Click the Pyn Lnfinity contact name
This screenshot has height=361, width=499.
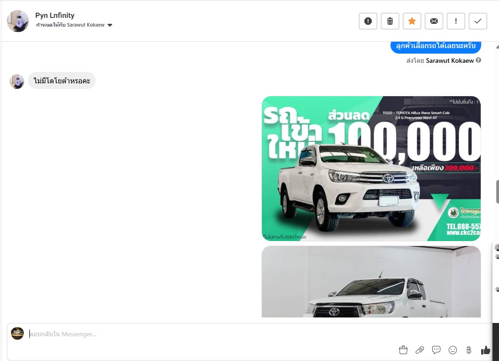pyautogui.click(x=55, y=15)
